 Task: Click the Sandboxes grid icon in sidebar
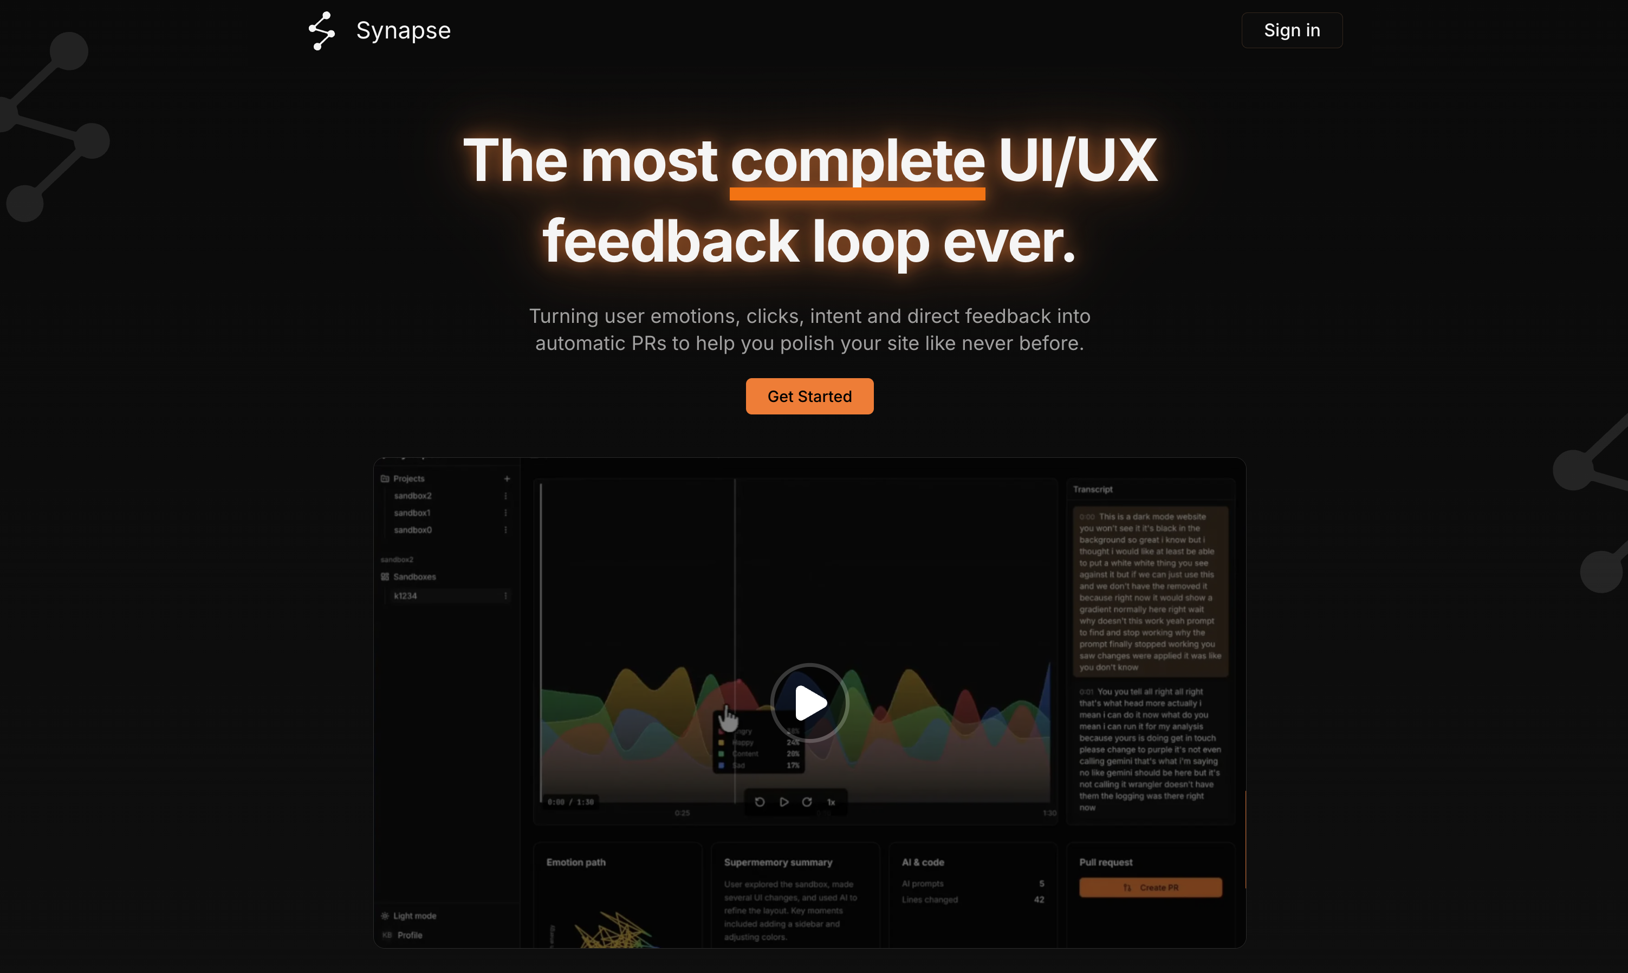pos(385,577)
